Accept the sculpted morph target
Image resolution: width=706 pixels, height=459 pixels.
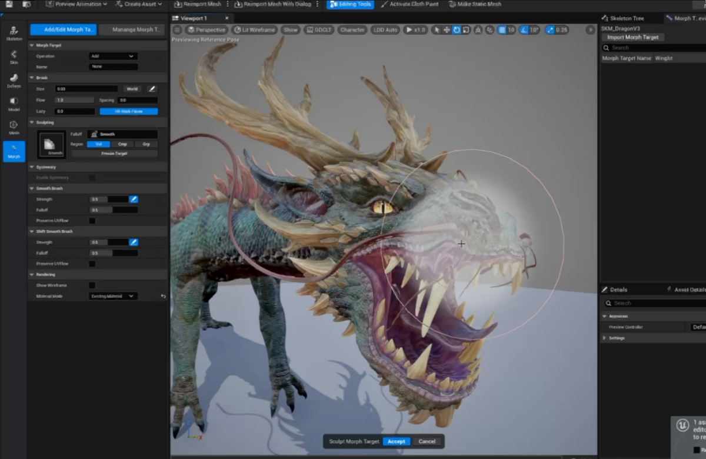click(397, 441)
